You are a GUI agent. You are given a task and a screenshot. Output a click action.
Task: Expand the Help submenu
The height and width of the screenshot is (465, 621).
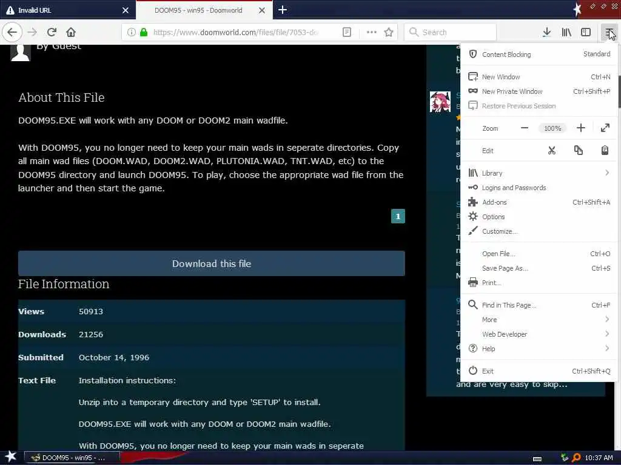click(539, 348)
